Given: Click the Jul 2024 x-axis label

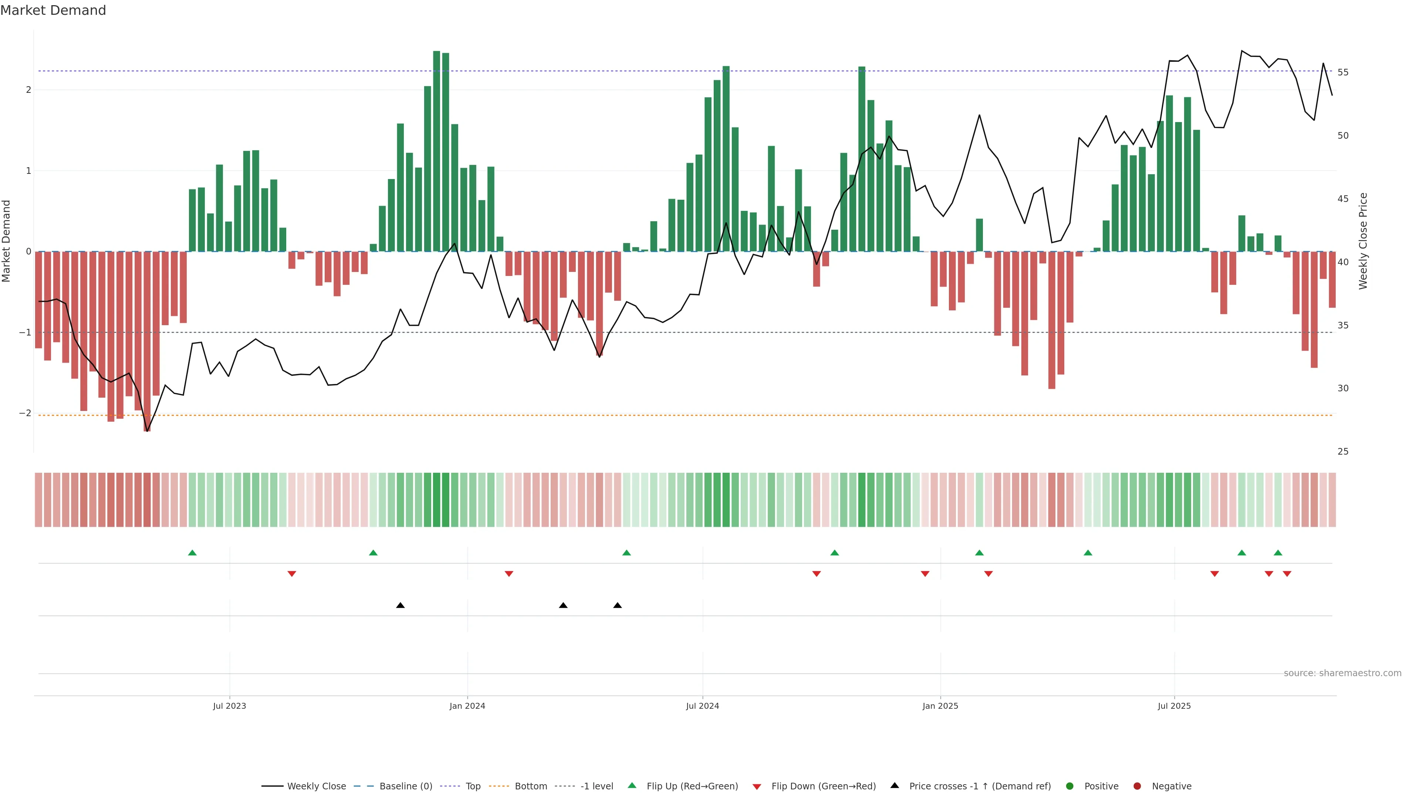Looking at the screenshot, I should point(702,706).
